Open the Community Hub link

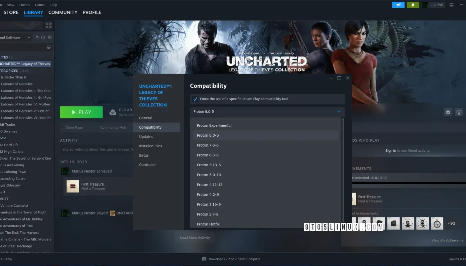113,127
